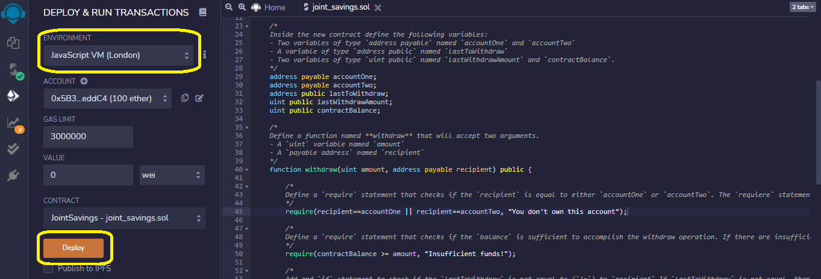821x279 pixels.
Task: Click the sign-message edit icon beside account
Action: point(199,98)
